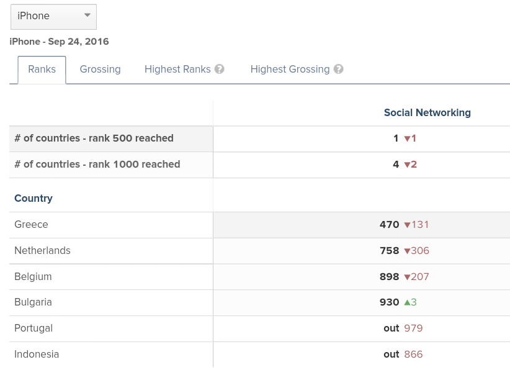This screenshot has width=510, height=380.
Task: Select the Greece country row
Action: pyautogui.click(x=31, y=225)
